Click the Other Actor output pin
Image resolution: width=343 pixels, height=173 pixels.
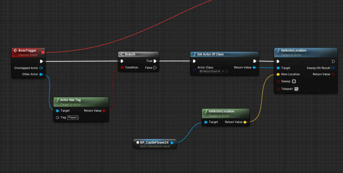pos(41,74)
